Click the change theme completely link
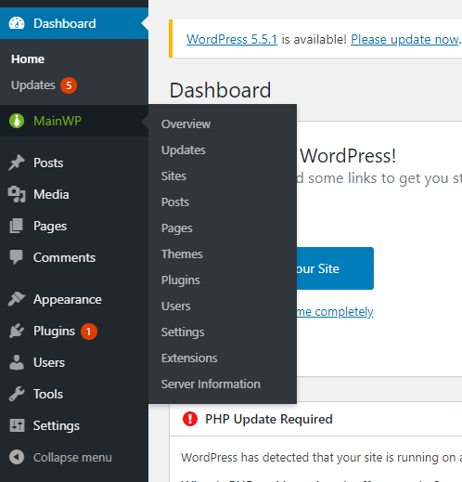The image size is (462, 482). point(335,312)
